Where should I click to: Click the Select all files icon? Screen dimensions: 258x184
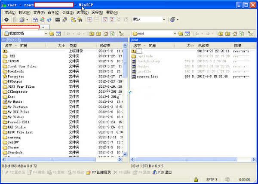coord(105,20)
